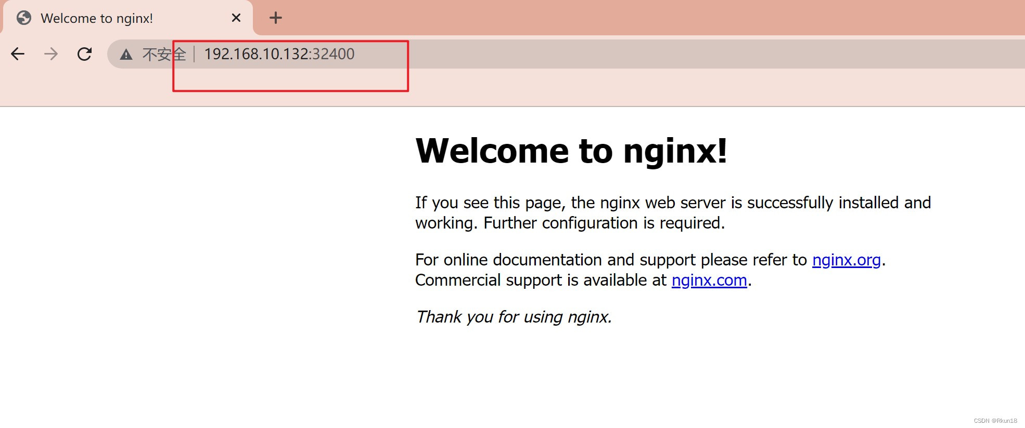Click 'Further configuration is required' paragraph text
This screenshot has width=1025, height=428.
[x=604, y=223]
